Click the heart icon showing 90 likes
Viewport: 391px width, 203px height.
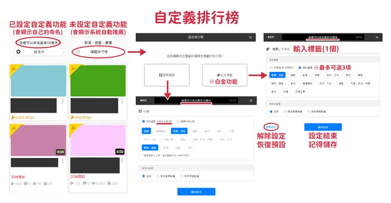[35, 183]
